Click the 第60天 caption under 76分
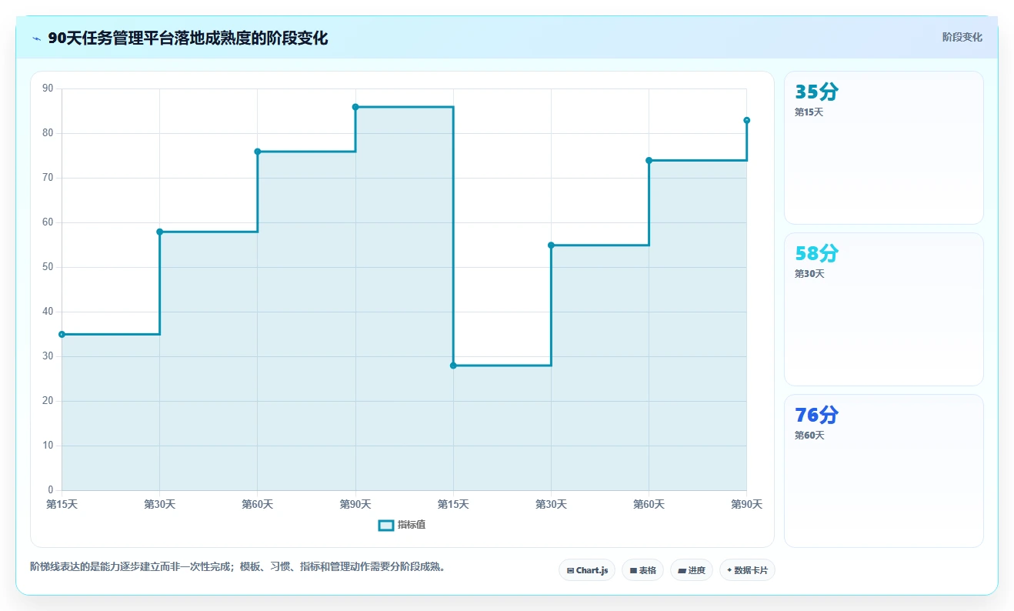This screenshot has height=611, width=1014. [809, 436]
